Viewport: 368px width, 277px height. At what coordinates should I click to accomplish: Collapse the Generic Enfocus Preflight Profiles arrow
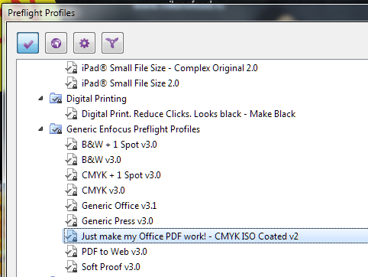[40, 129]
